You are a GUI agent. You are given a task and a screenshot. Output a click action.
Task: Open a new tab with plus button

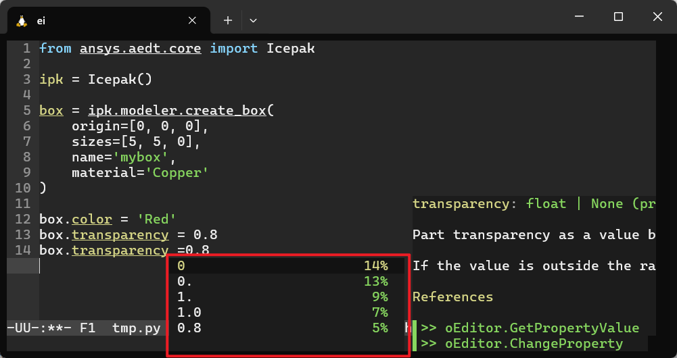[x=227, y=20]
